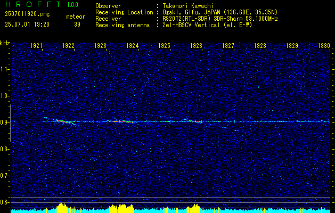Click the yellow power peak below 1922
The width and height of the screenshot is (335, 213).
click(62, 208)
